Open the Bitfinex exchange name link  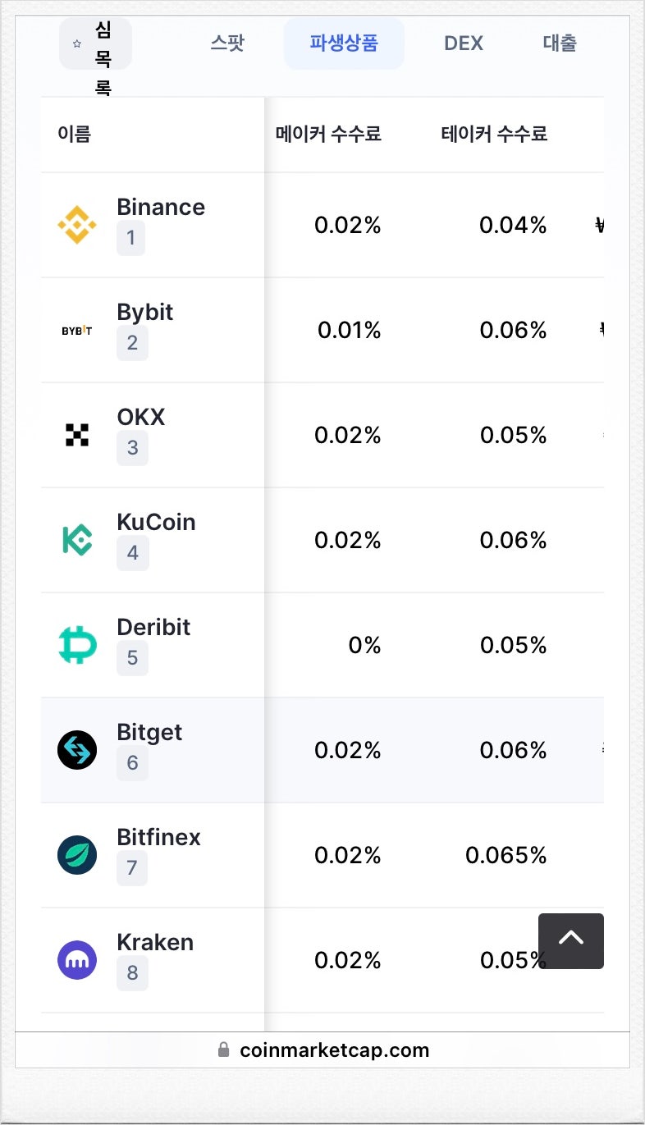(159, 838)
